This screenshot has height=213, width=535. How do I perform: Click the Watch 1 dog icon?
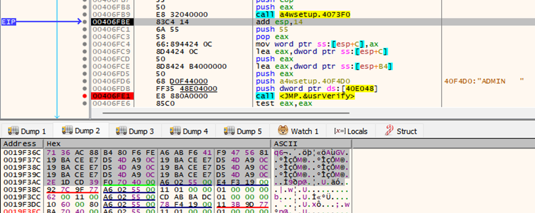[283, 131]
